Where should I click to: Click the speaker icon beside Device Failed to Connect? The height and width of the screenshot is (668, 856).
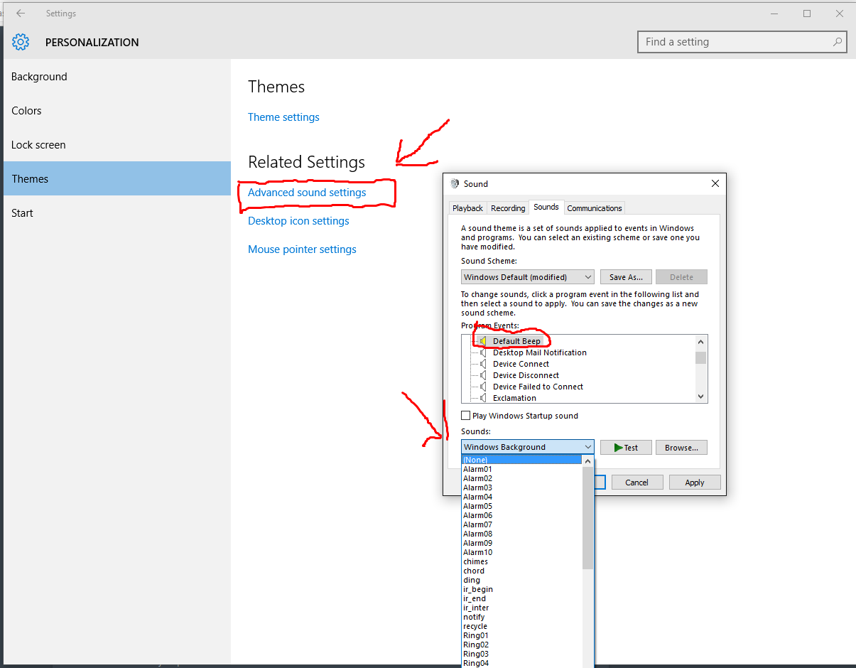click(x=483, y=387)
